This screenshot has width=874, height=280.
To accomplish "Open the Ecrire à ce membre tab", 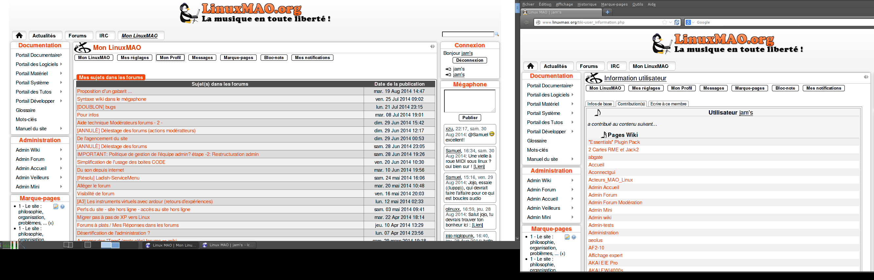I will (669, 104).
